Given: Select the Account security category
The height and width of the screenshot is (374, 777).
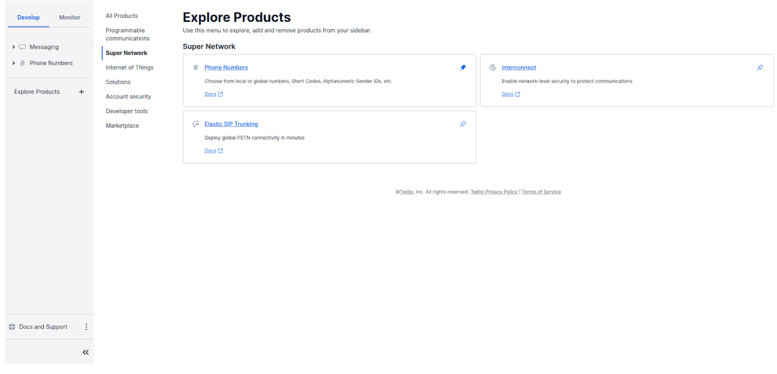Looking at the screenshot, I should coord(128,96).
